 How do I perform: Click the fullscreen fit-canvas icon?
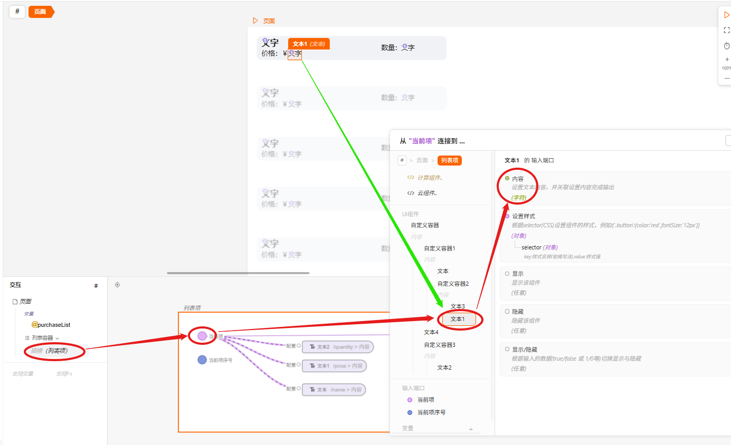click(727, 31)
